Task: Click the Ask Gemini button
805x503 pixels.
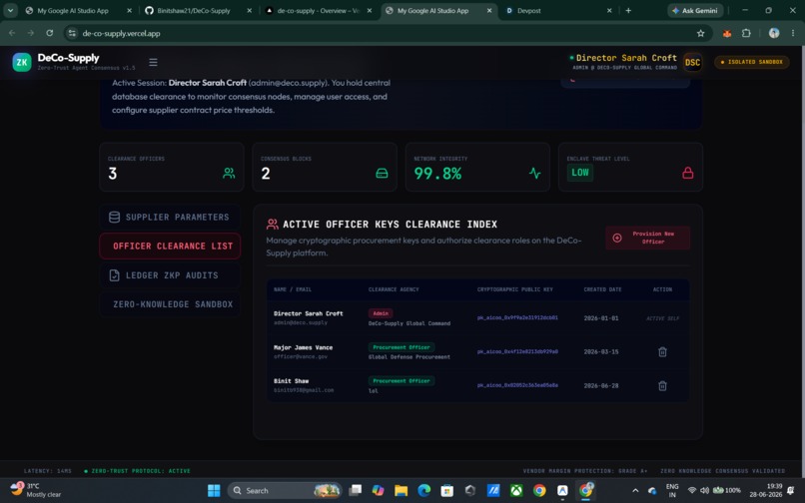Action: [x=695, y=10]
